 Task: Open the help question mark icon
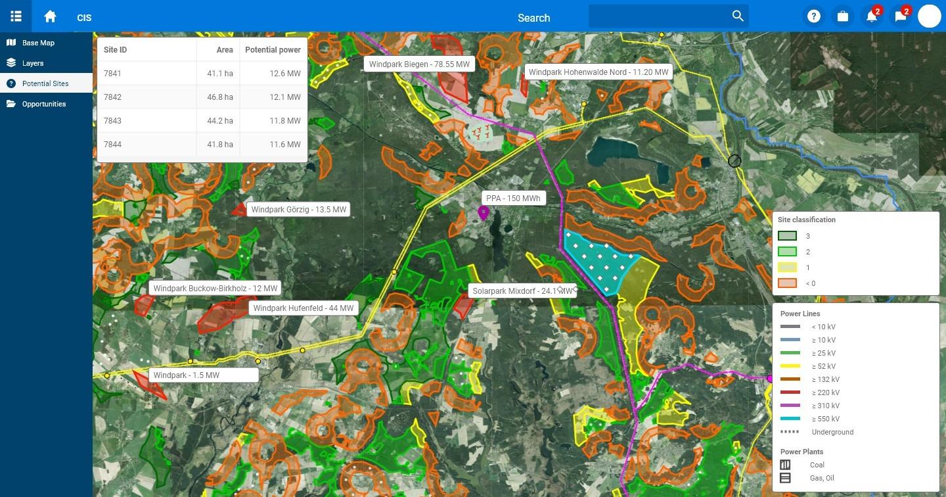pos(814,16)
